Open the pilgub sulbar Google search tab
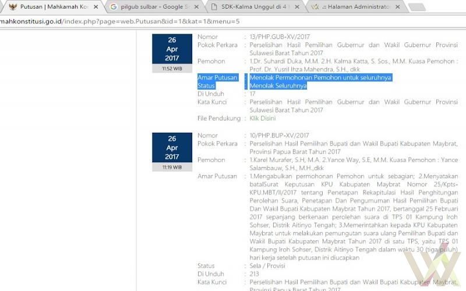This screenshot has height=291, width=466. pyautogui.click(x=154, y=7)
